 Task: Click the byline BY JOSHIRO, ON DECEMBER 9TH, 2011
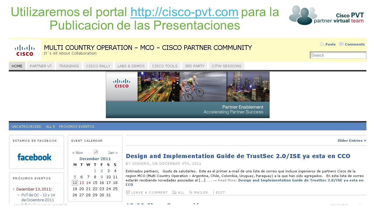[164, 164]
